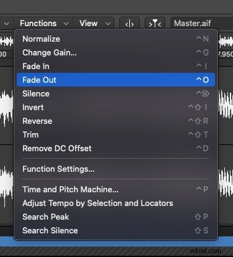Screen dimensions: 233x257
Task: Click the catch playhead icon button
Action: (129, 24)
